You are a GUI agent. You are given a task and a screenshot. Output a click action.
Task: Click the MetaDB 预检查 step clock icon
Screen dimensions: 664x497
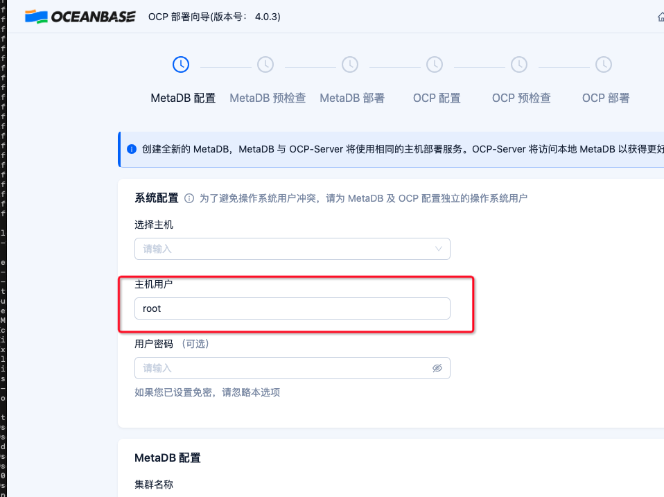[265, 64]
